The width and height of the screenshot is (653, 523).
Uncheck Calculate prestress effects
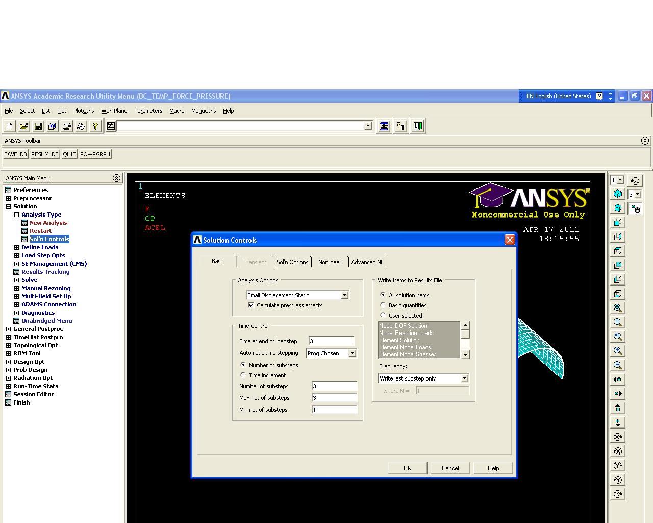(251, 305)
